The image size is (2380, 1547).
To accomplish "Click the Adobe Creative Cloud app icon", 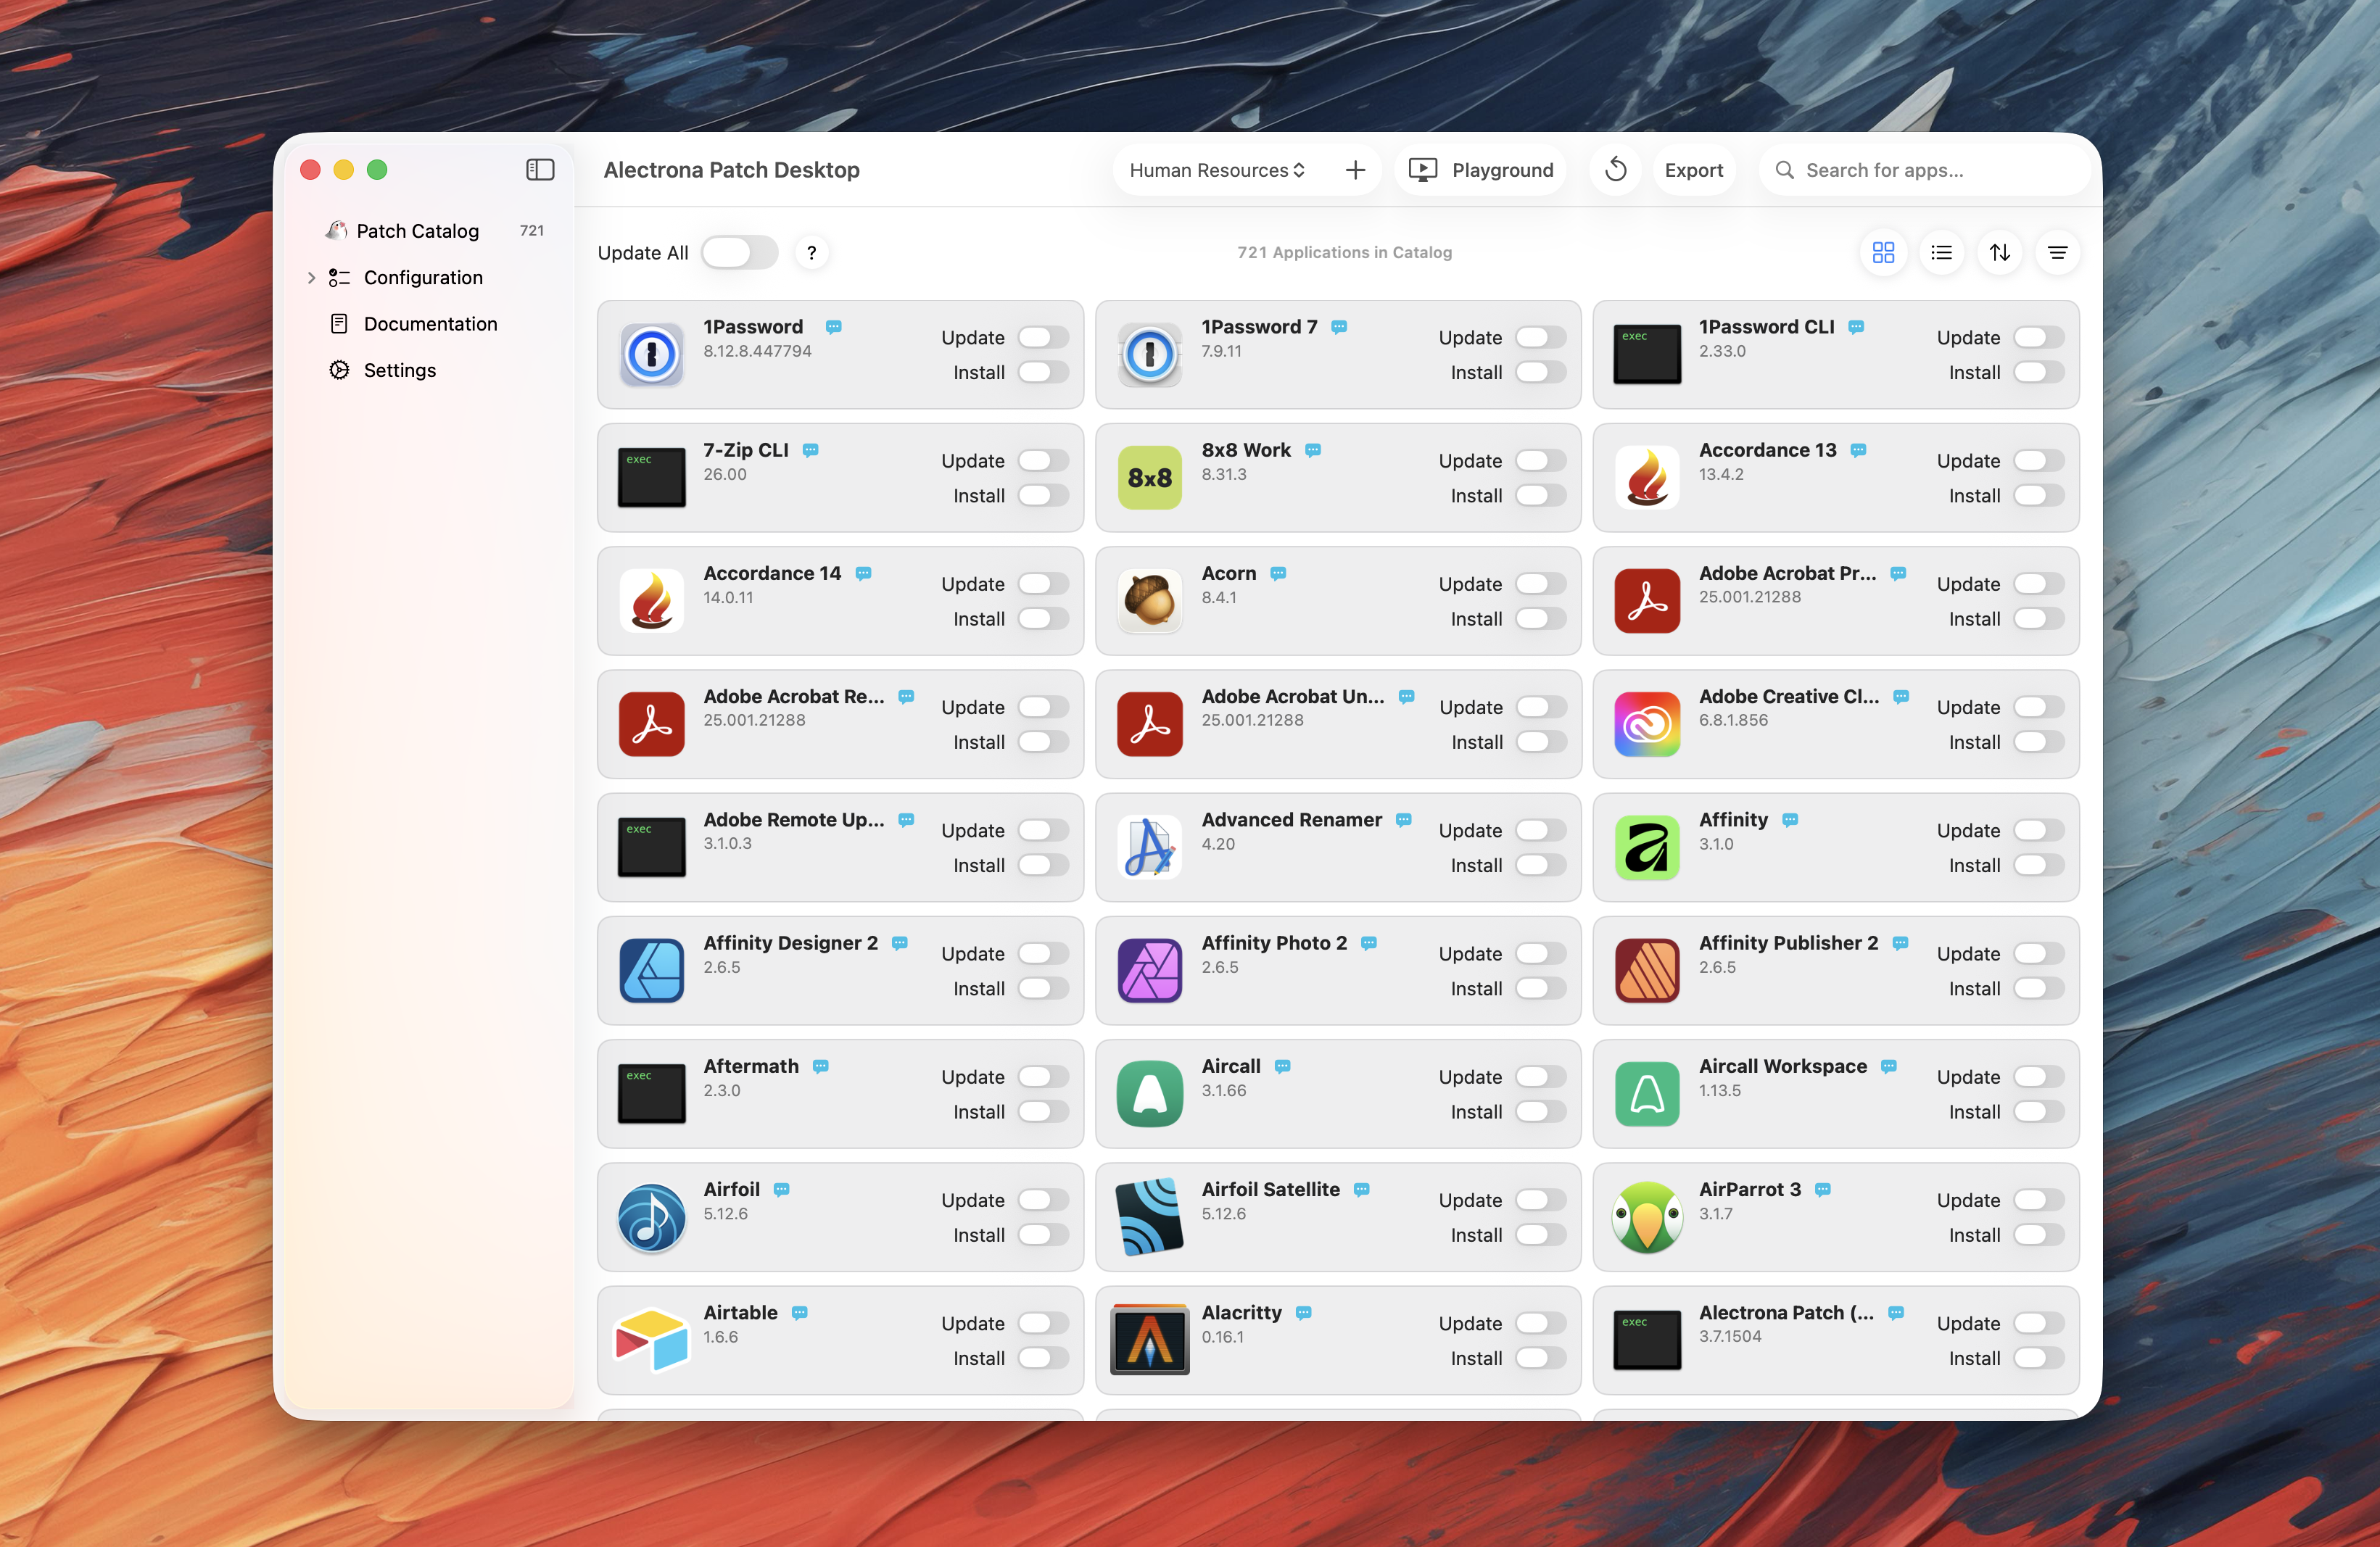I will click(1647, 724).
